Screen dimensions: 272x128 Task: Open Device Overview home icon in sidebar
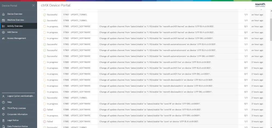(x=3, y=14)
